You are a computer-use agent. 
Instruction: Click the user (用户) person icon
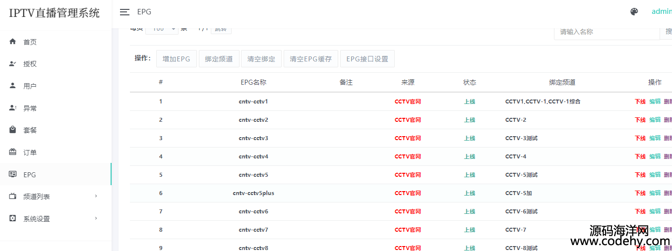click(x=13, y=86)
